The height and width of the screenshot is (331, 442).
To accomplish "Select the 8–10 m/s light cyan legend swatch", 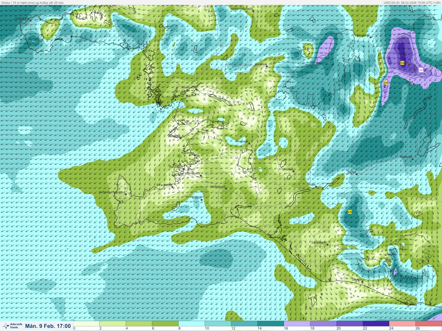I will pyautogui.click(x=192, y=324).
